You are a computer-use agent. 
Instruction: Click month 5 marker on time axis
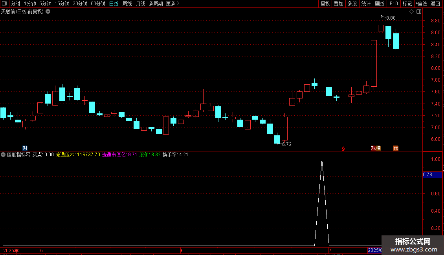pos(41,250)
